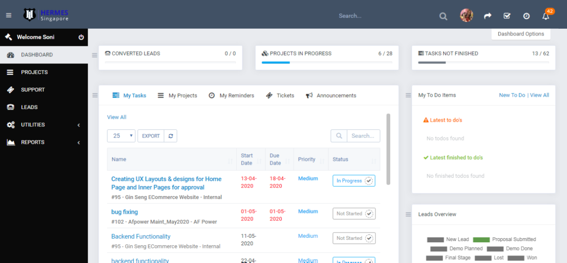Open the clock timesheet icon in header
This screenshot has width=567, height=263.
coord(526,16)
